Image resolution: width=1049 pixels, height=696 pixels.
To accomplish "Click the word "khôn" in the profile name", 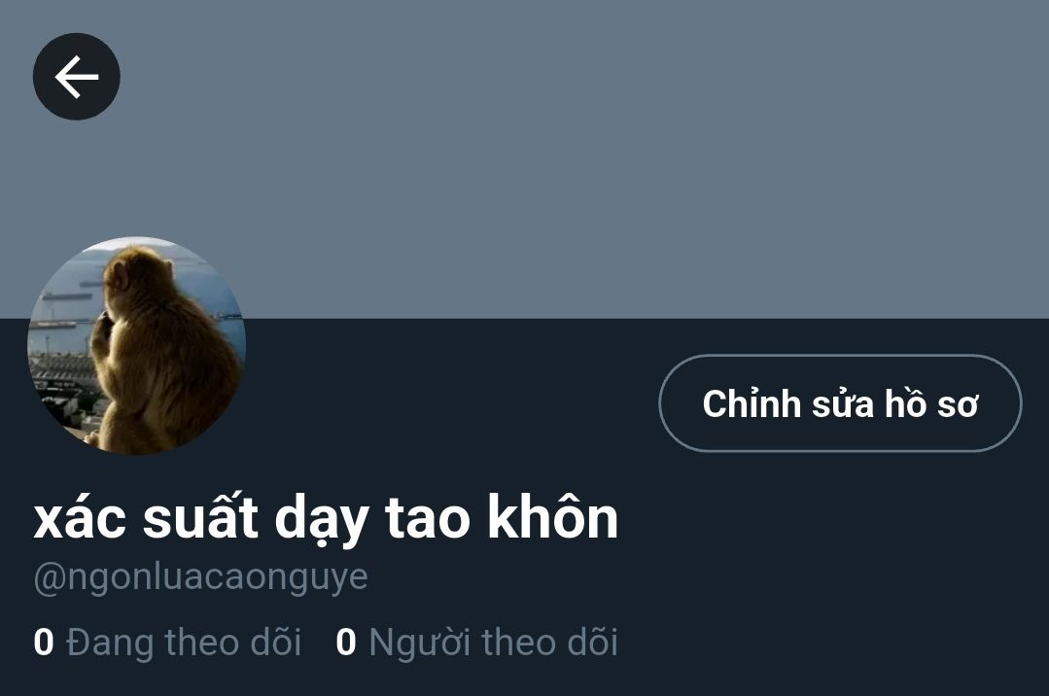I will coord(552,516).
